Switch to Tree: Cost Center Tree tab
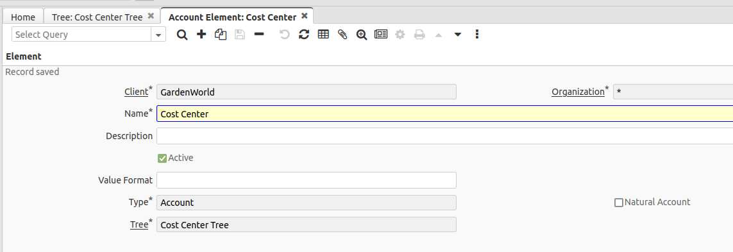This screenshot has height=252, width=733. pos(97,17)
